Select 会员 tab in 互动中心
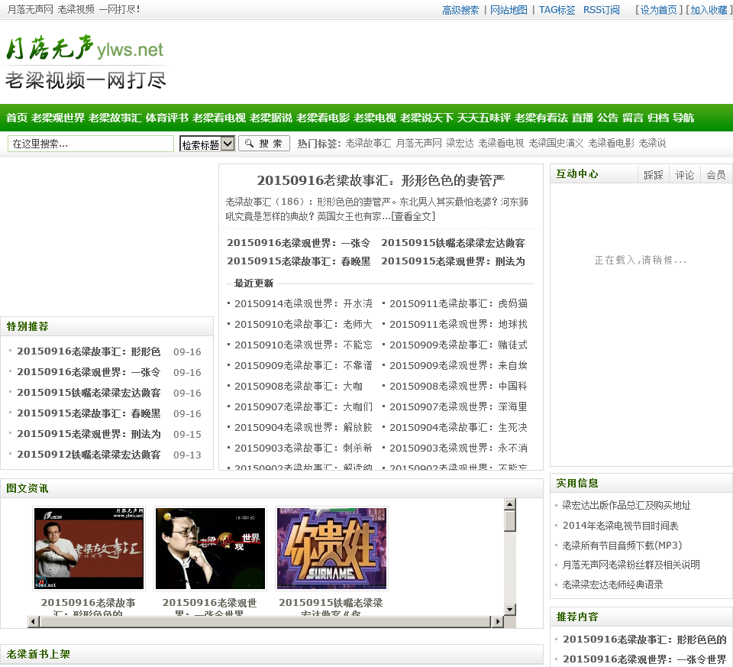This screenshot has height=667, width=733. point(715,174)
